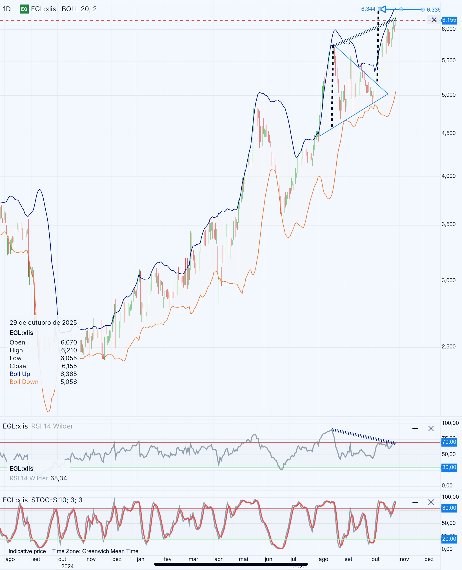
Task: Select the middle circle handle of blue line
Action: click(401, 9)
